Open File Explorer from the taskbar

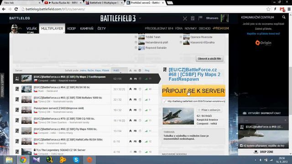pyautogui.click(x=9, y=160)
